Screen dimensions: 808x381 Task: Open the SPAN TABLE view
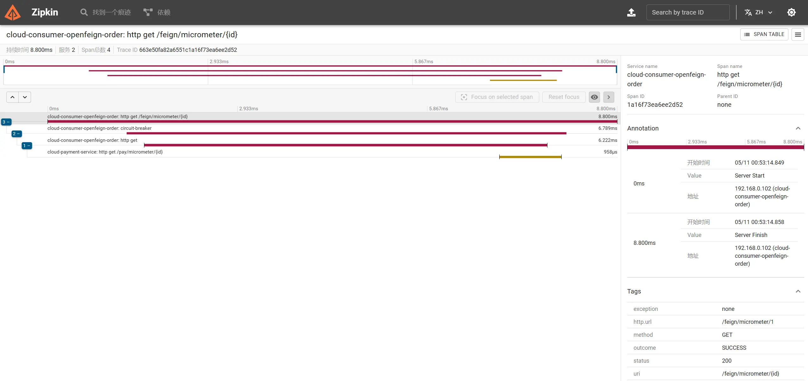764,34
